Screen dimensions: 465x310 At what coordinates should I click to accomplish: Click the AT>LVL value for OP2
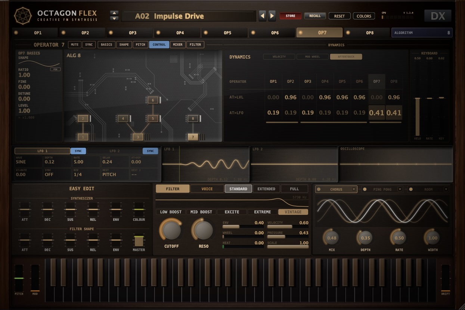coord(291,97)
